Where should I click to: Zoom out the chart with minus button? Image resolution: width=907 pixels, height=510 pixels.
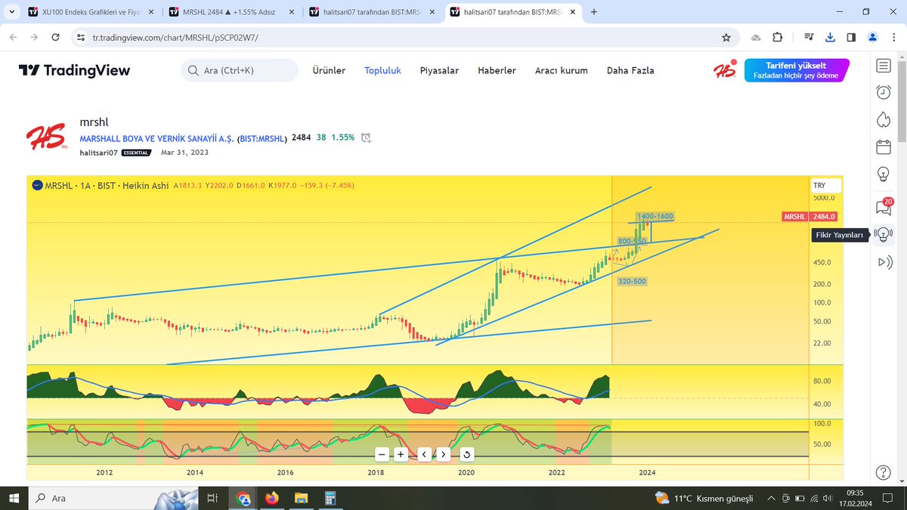382,454
